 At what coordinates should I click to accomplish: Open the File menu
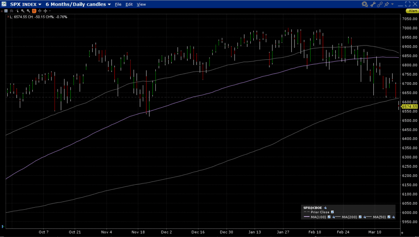(118, 4)
